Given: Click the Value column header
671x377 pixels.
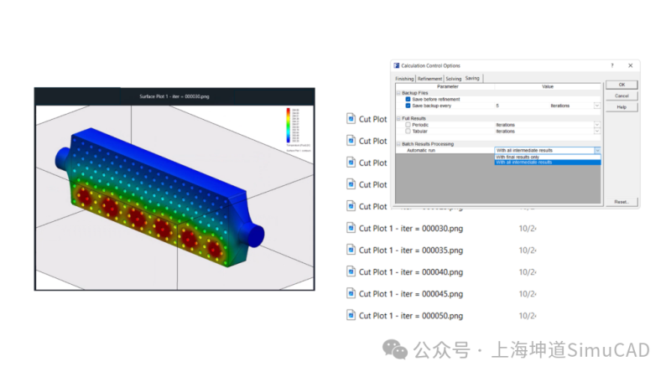Looking at the screenshot, I should [x=548, y=86].
